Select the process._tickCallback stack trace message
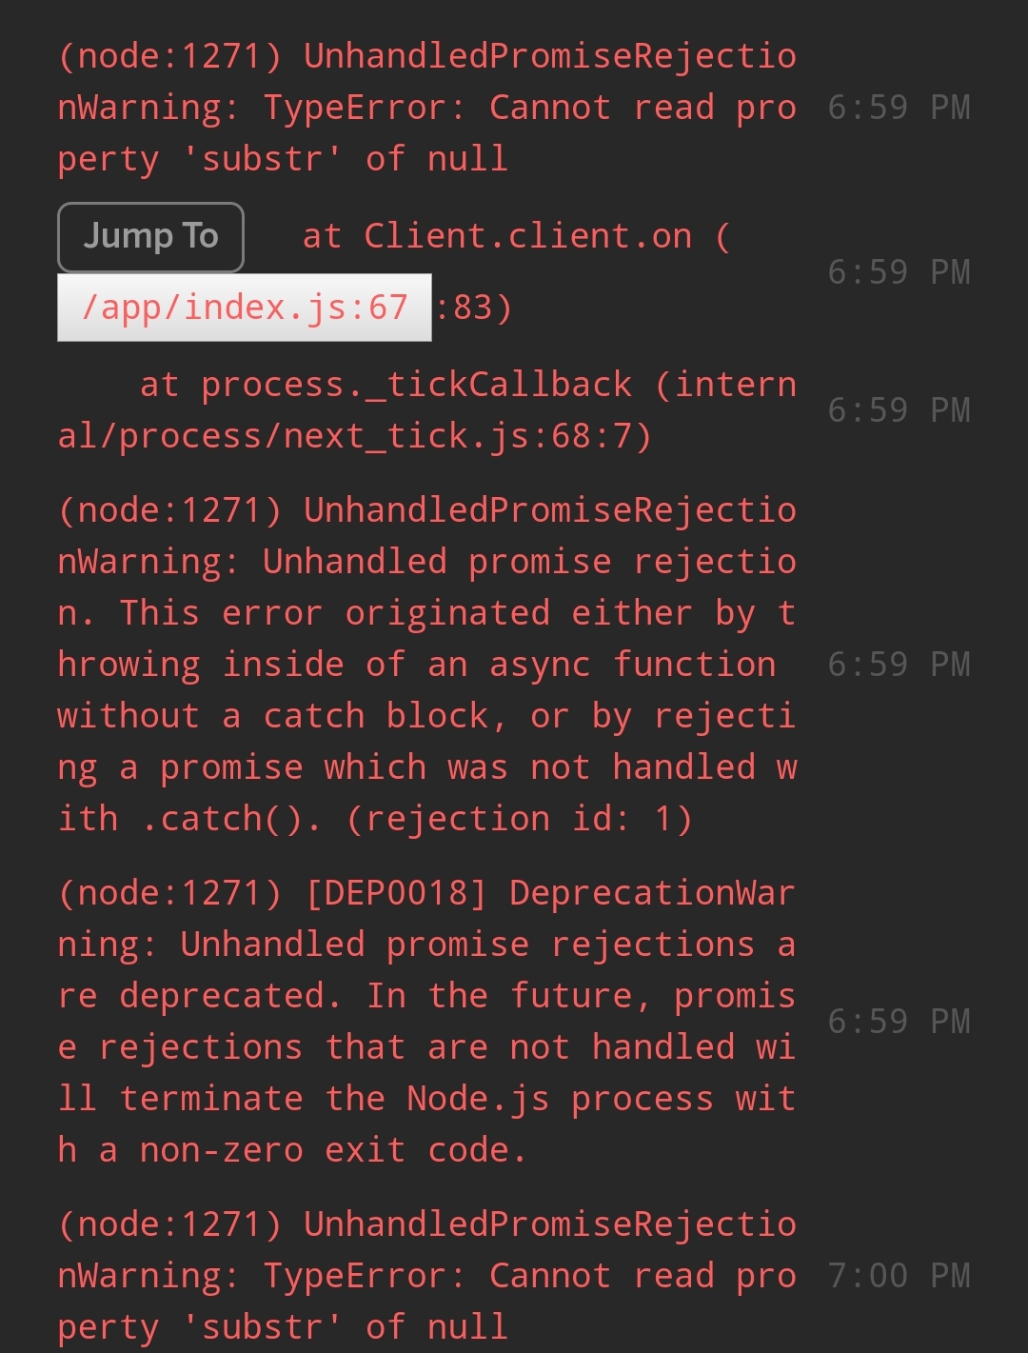 425,409
